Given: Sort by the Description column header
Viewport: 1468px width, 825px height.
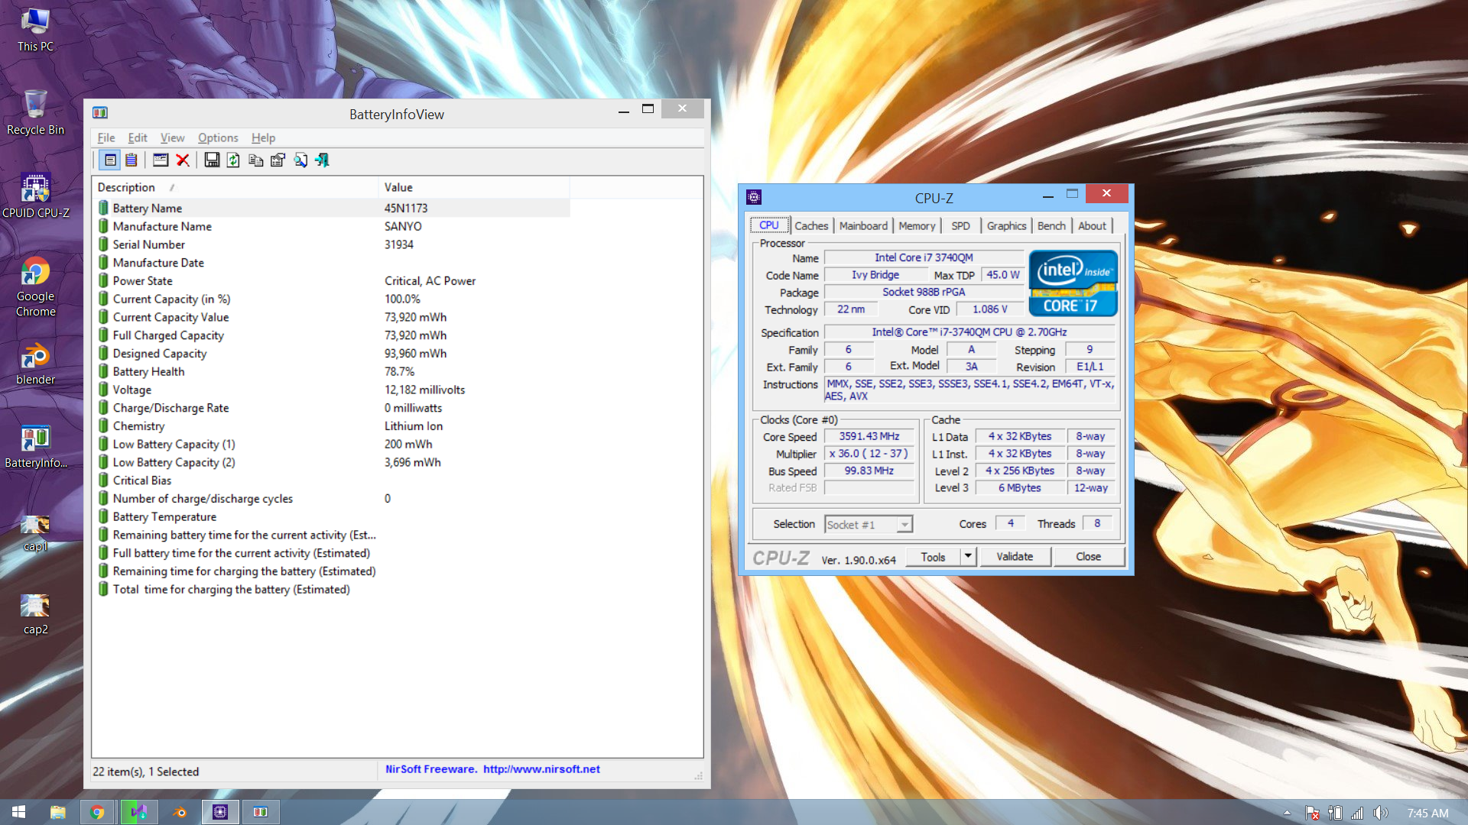Looking at the screenshot, I should [x=235, y=187].
